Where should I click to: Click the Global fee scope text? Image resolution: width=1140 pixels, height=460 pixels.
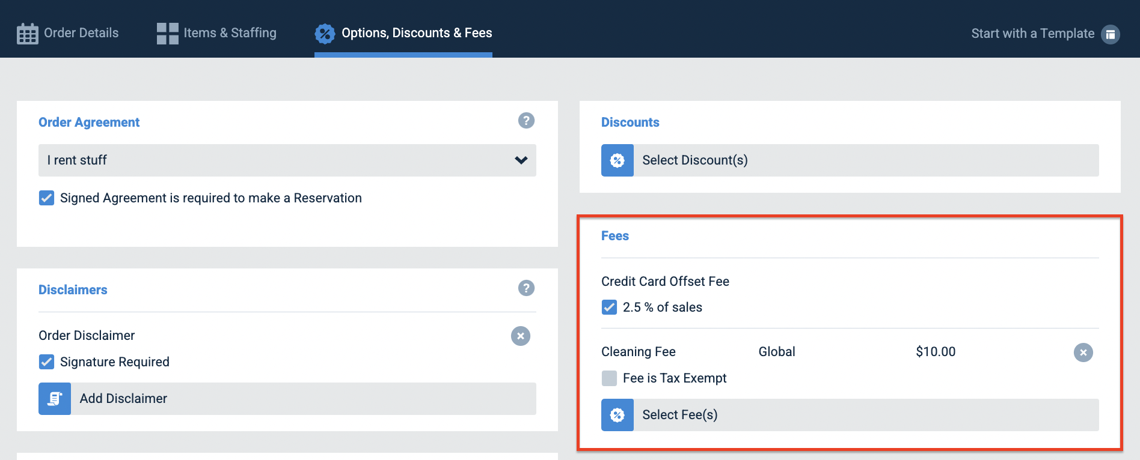777,352
